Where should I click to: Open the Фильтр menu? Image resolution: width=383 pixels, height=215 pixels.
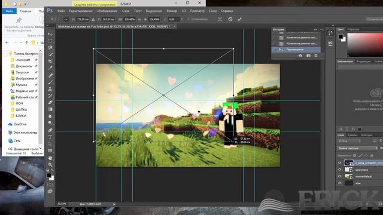172,11
